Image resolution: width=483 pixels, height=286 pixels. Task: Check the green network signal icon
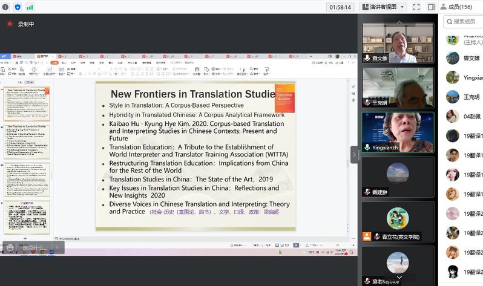click(x=30, y=7)
